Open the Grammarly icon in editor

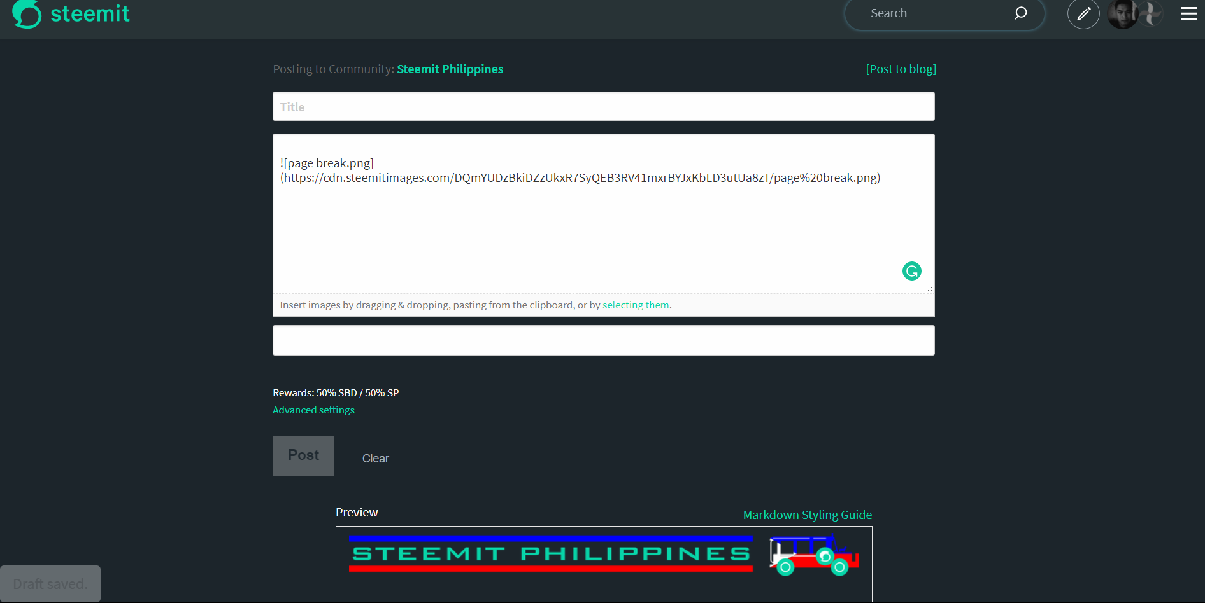[912, 271]
